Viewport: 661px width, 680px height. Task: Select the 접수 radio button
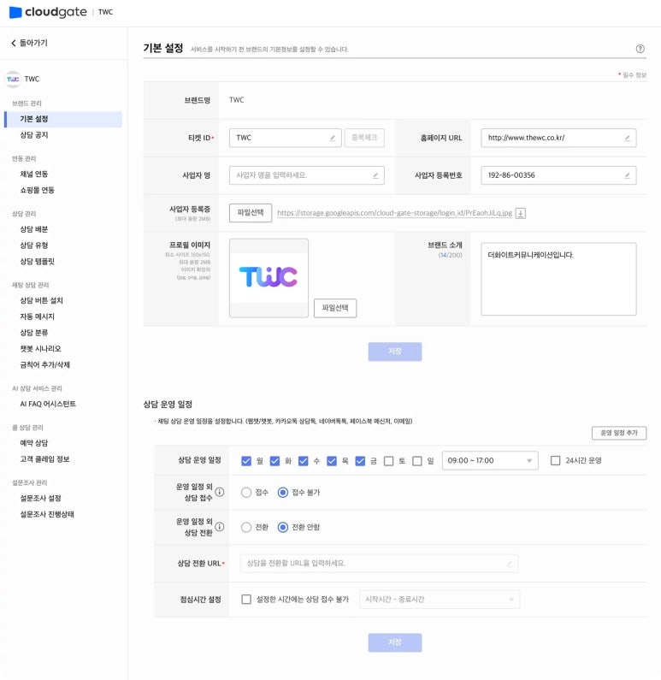246,492
